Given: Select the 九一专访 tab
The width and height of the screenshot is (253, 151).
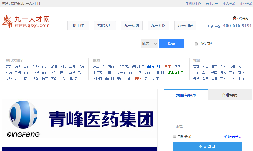Looking at the screenshot, I should (132, 25).
